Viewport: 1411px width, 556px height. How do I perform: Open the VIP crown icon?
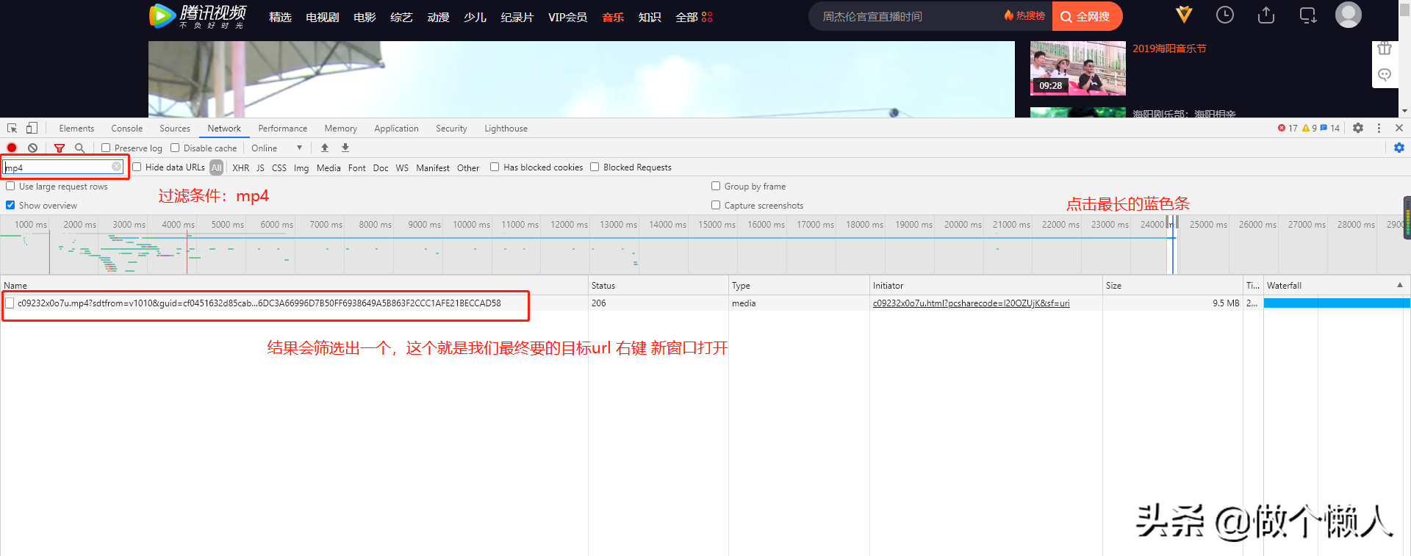(x=1184, y=15)
